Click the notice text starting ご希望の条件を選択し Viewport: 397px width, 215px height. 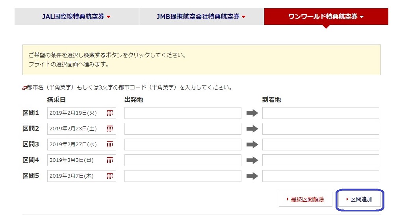tap(108, 55)
